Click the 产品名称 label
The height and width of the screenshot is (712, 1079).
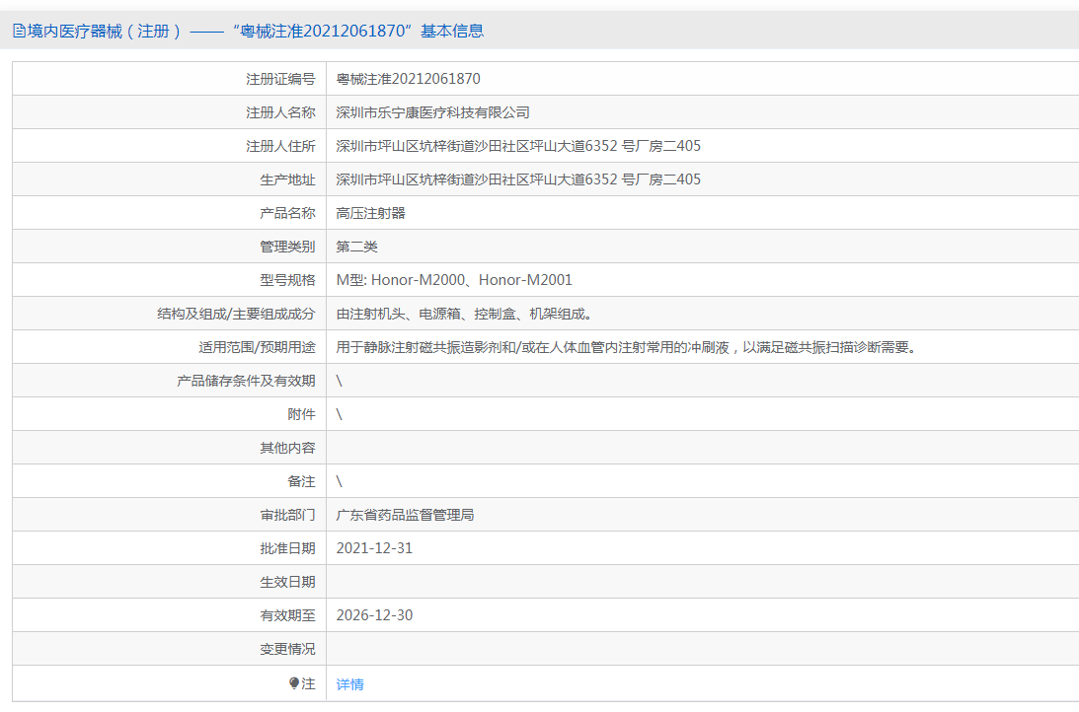tap(287, 213)
